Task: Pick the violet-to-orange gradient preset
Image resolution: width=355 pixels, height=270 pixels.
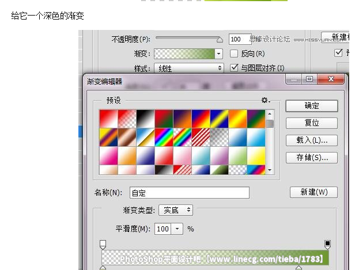Action: pyautogui.click(x=183, y=119)
